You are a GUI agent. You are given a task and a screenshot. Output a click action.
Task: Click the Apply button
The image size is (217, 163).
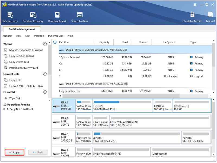click(14, 152)
